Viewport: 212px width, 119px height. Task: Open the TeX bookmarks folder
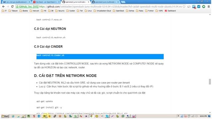click(x=80, y=11)
